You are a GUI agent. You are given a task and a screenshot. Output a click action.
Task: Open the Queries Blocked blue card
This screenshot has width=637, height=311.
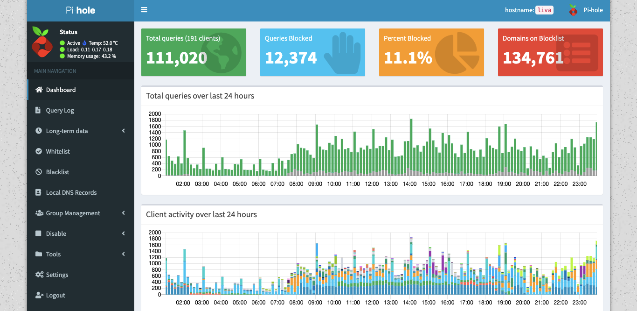312,52
